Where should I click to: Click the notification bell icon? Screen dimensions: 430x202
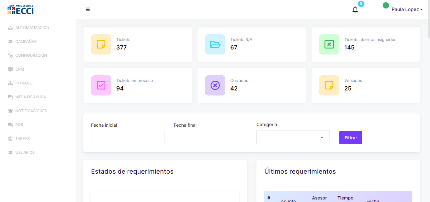tap(355, 9)
